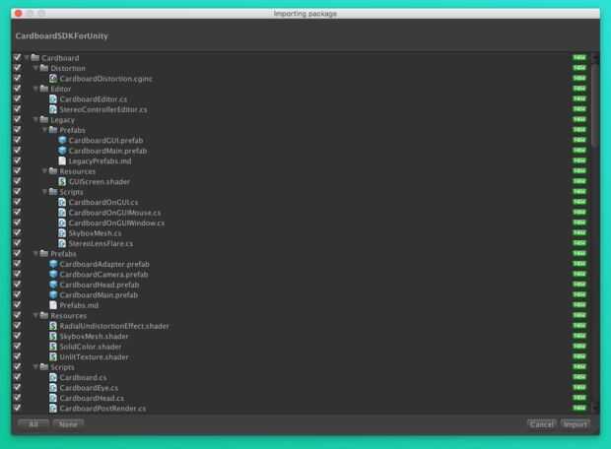The image size is (611, 449).
Task: Click the new badge on the Cardboard row
Action: pos(579,58)
